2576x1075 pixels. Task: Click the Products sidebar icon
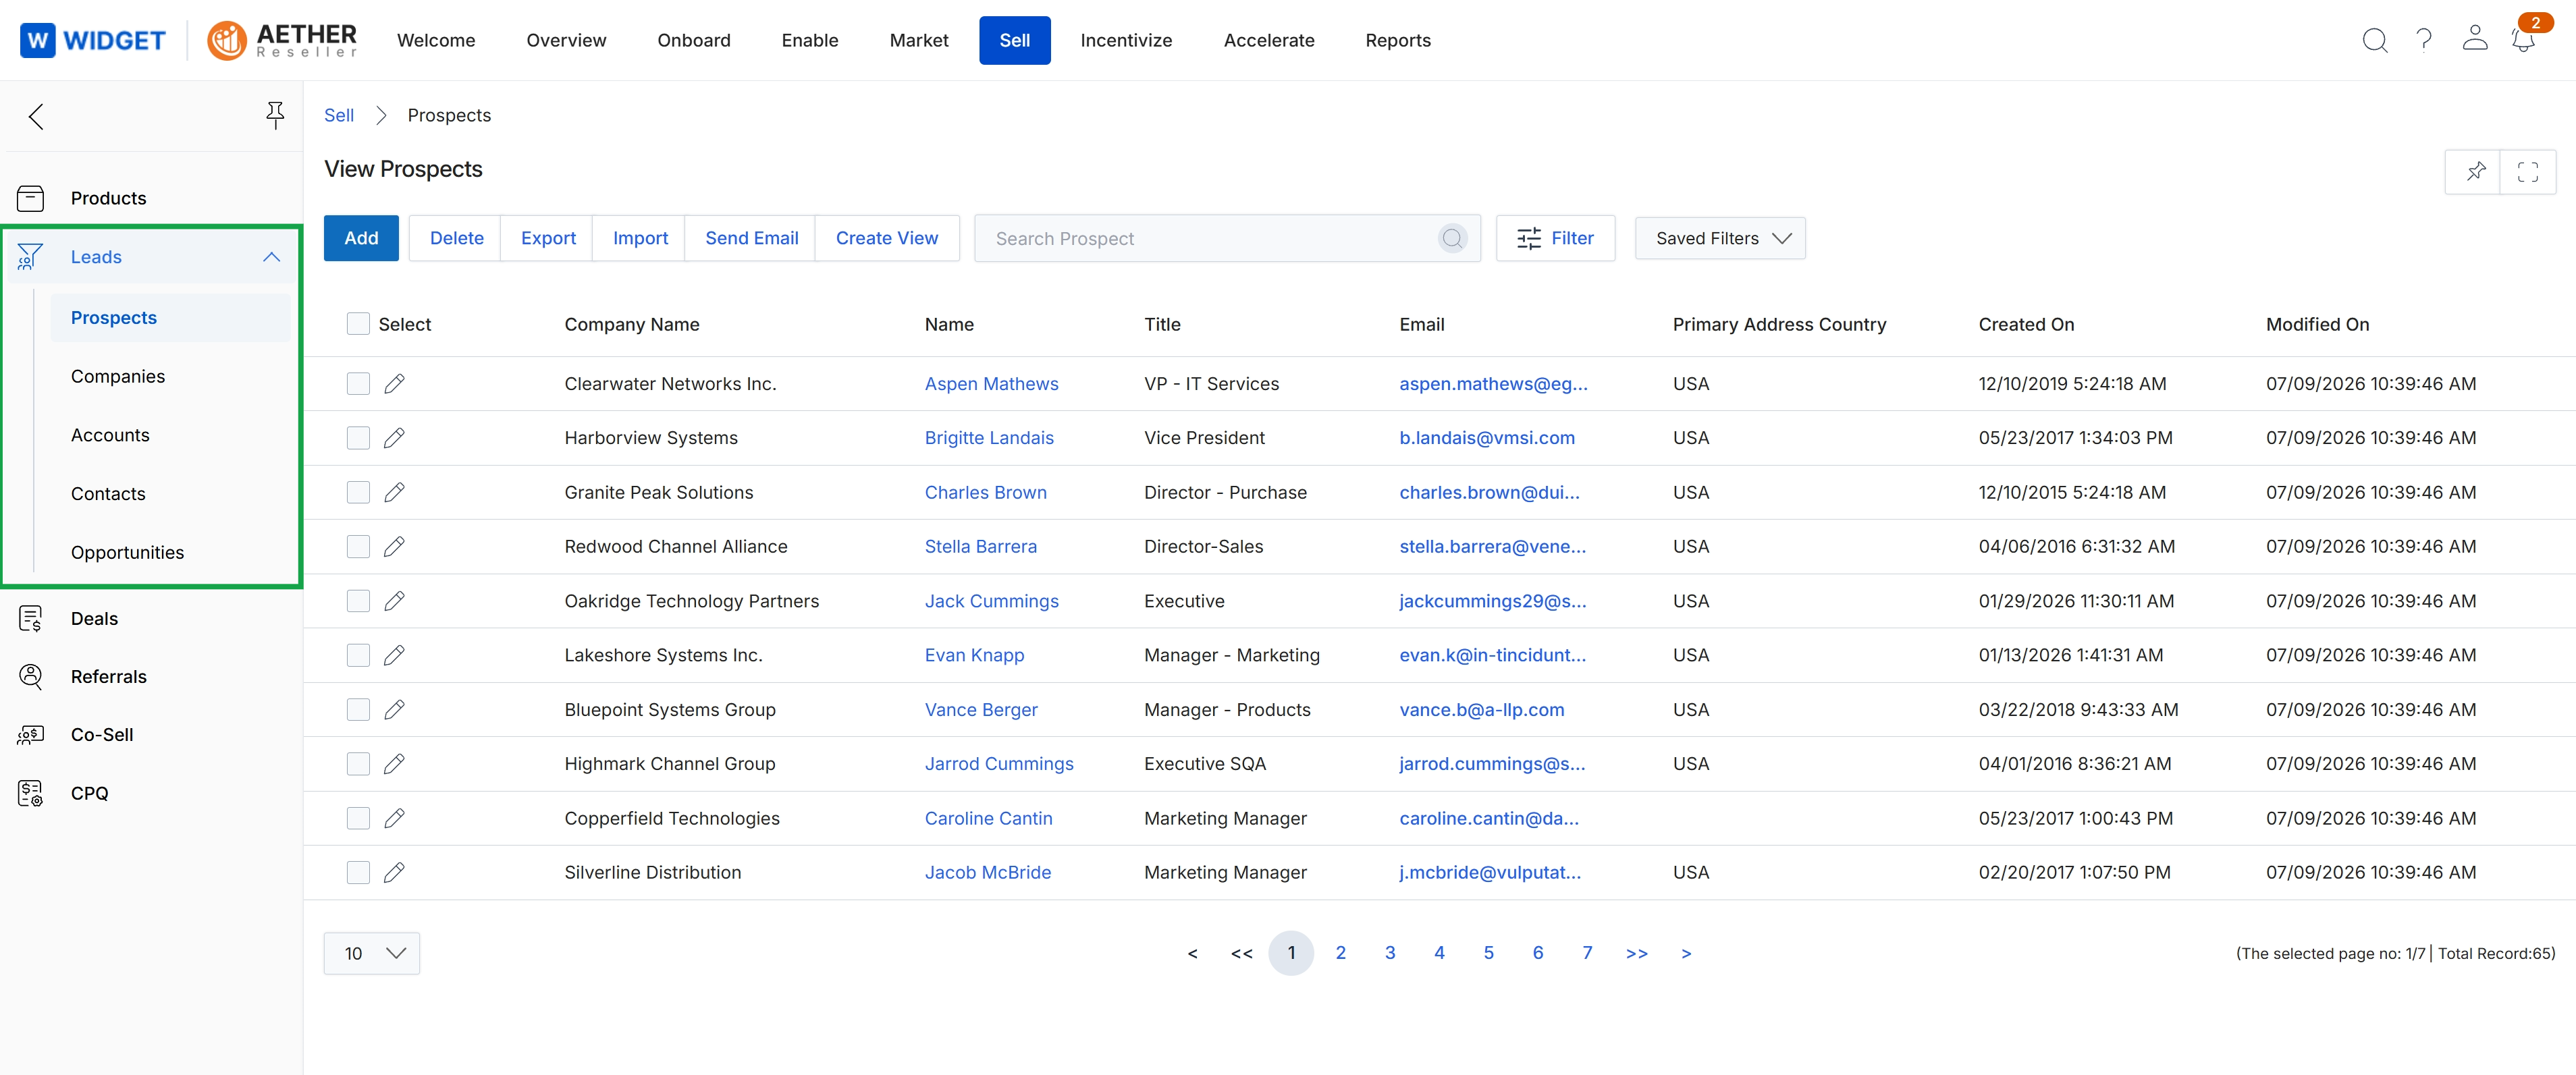pyautogui.click(x=31, y=198)
